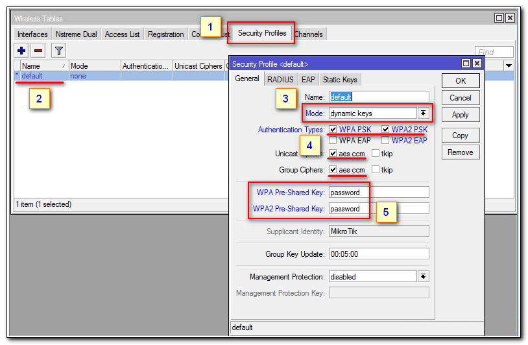Open the Management Protection dropdown
Image resolution: width=528 pixels, height=345 pixels.
coord(423,276)
